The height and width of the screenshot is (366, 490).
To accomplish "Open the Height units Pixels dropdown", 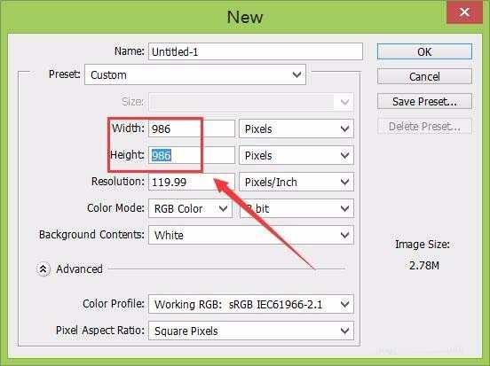I will pyautogui.click(x=296, y=155).
